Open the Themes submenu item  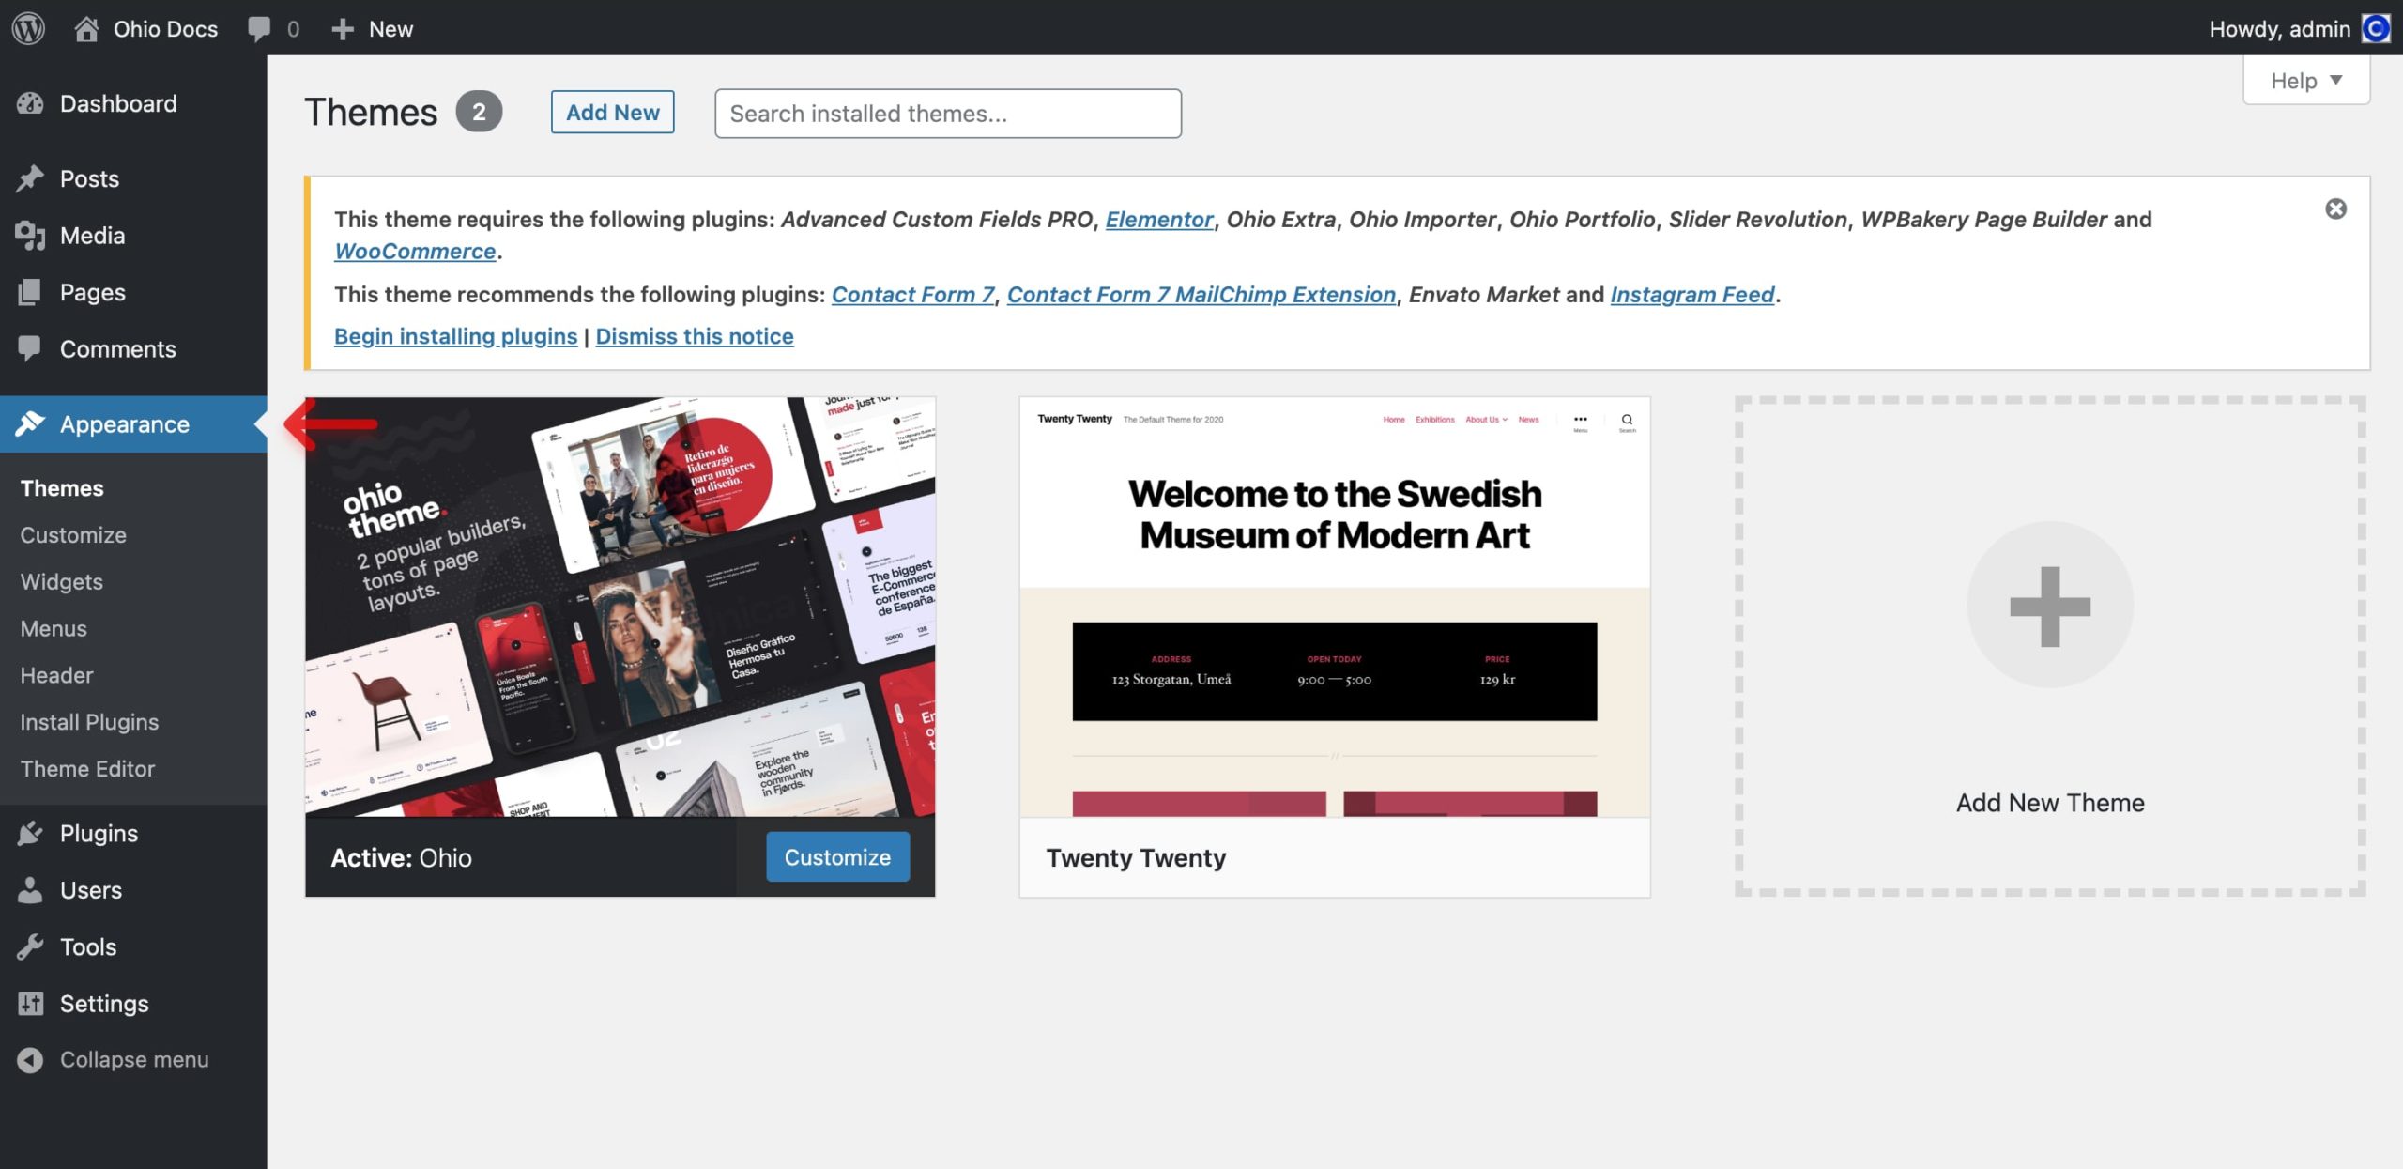pos(62,487)
